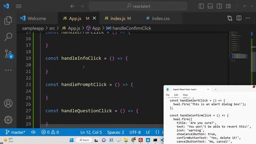
Task: Split the editor to the right
Action: coord(239,18)
